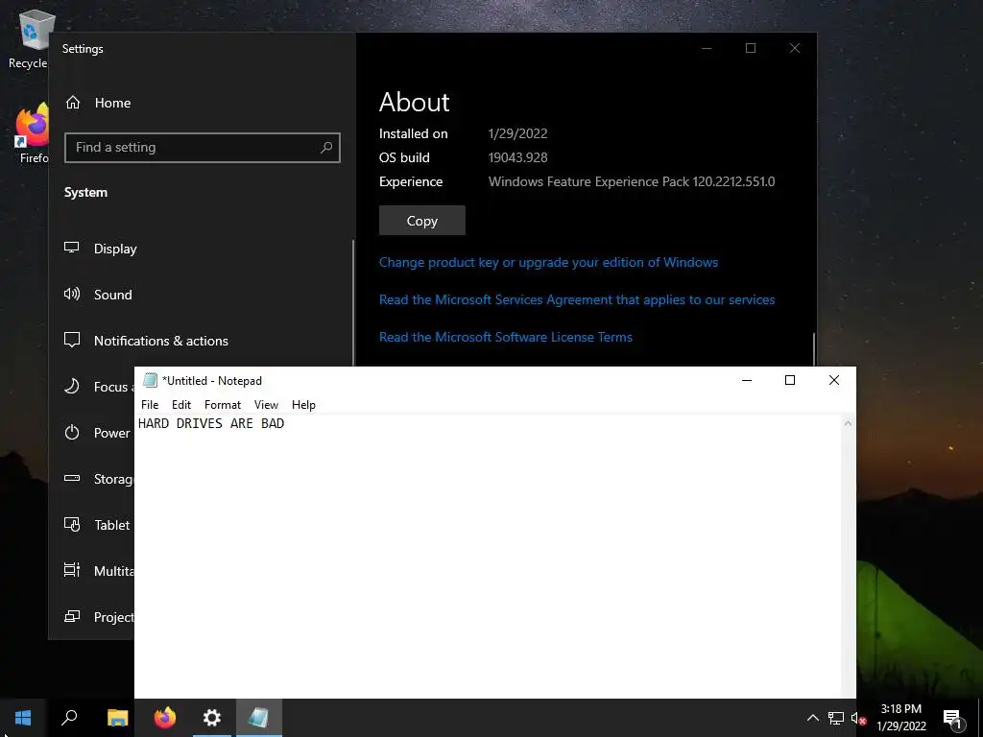Click the Windows Feature Experience Pack text
This screenshot has height=737, width=983.
click(x=632, y=181)
